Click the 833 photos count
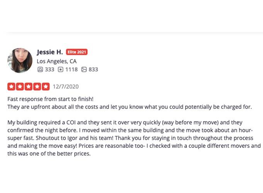 click(93, 69)
